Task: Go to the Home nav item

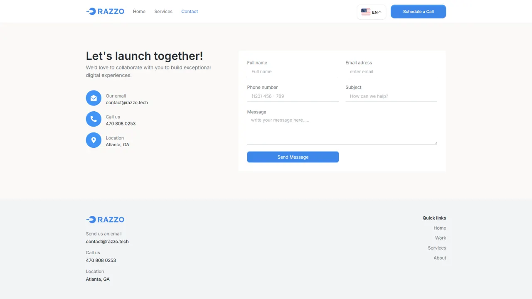Action: (x=139, y=12)
